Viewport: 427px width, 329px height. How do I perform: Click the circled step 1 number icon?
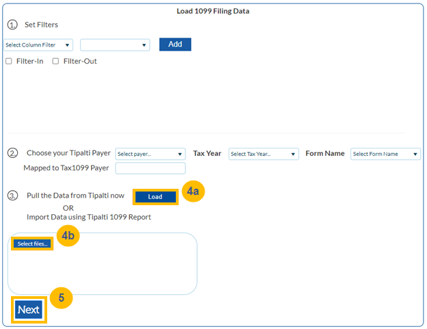coord(12,25)
